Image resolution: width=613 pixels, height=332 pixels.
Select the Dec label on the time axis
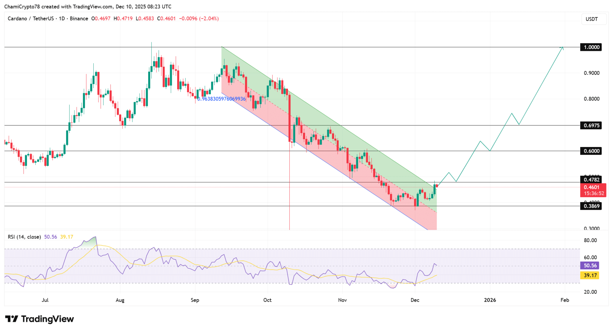click(415, 300)
